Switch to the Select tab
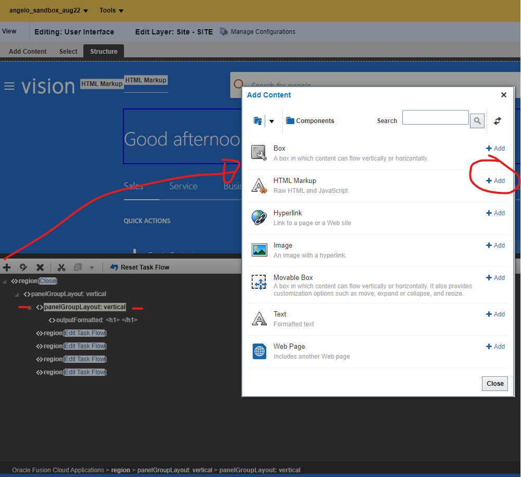521x477 pixels. point(68,52)
